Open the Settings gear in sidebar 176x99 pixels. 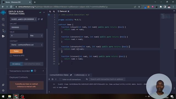[3, 90]
